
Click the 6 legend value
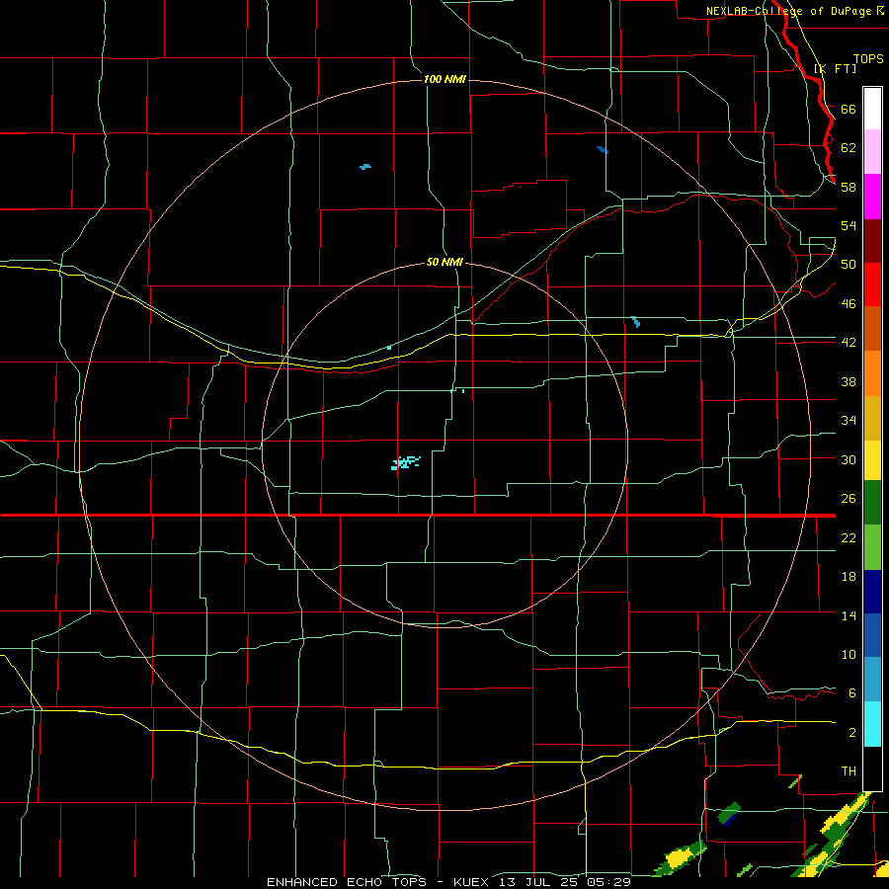click(x=852, y=693)
